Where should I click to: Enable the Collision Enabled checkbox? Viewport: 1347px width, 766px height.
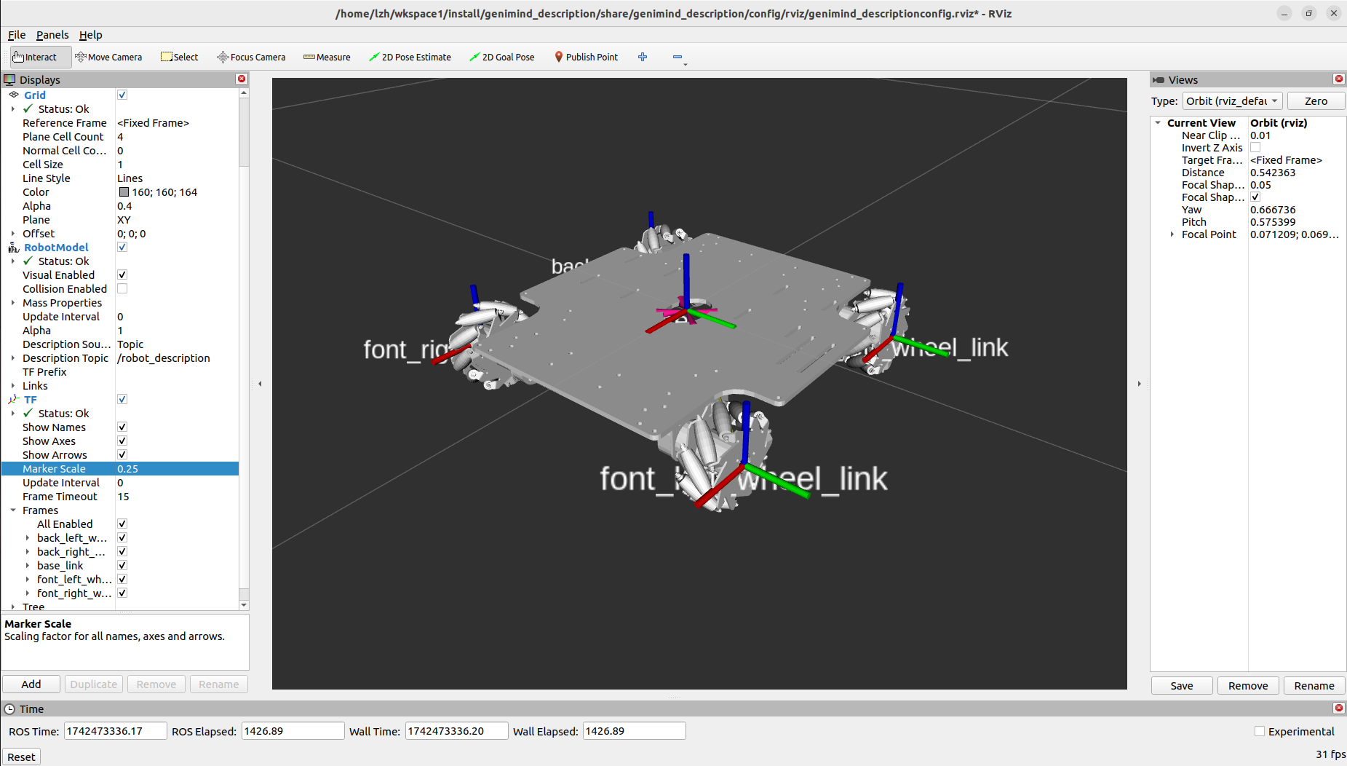(x=122, y=289)
